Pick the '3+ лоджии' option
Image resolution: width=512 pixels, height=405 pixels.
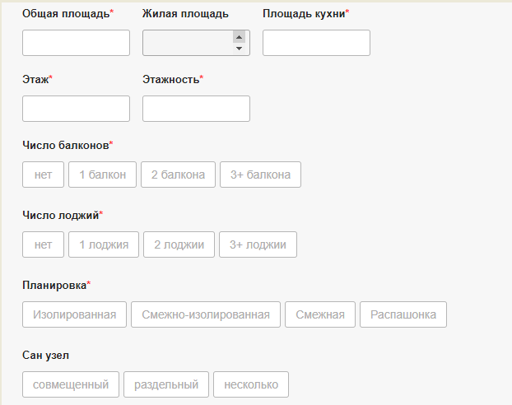pyautogui.click(x=258, y=244)
